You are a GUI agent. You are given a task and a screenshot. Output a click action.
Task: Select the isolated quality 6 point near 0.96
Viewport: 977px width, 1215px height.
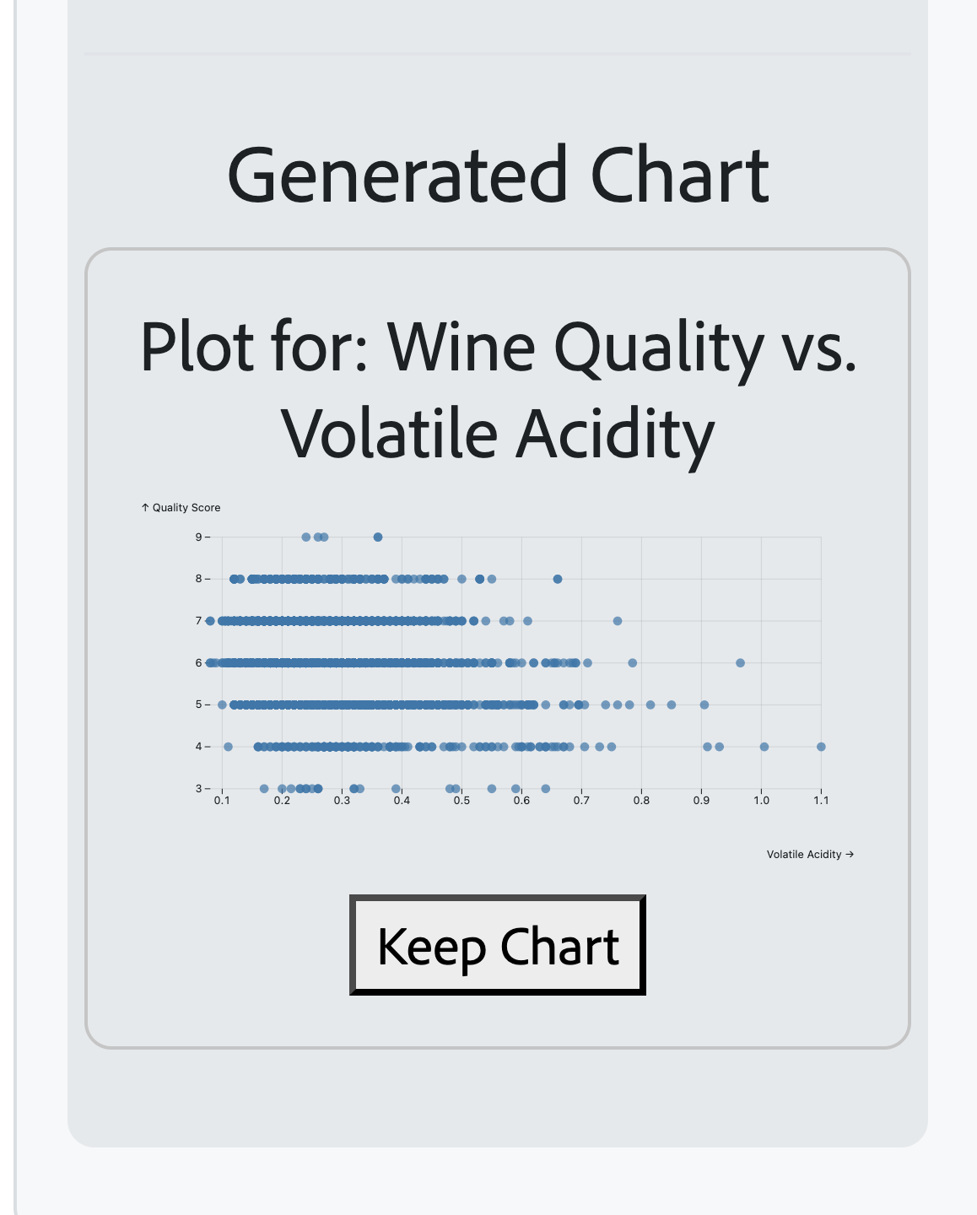[x=740, y=663]
